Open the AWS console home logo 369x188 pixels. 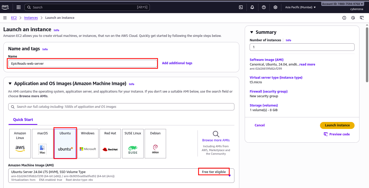tap(5, 7)
